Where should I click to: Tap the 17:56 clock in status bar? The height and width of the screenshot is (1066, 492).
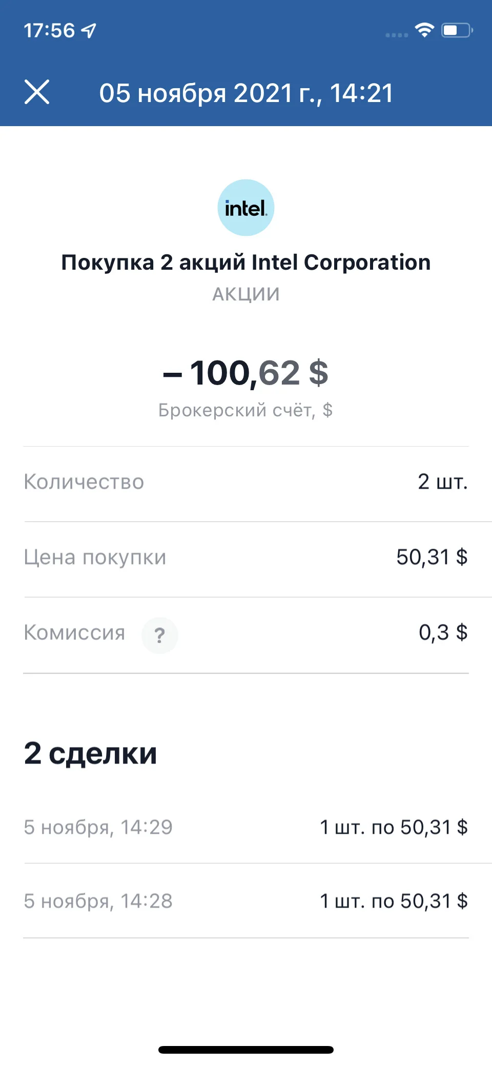(x=49, y=31)
